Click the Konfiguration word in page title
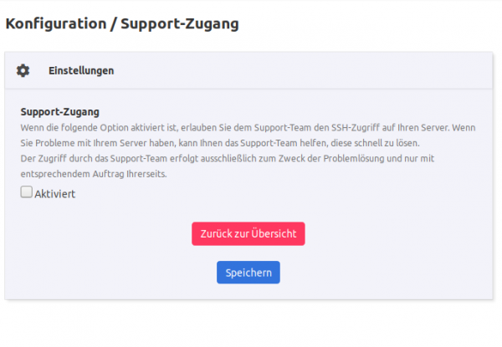The image size is (502, 347). [56, 23]
